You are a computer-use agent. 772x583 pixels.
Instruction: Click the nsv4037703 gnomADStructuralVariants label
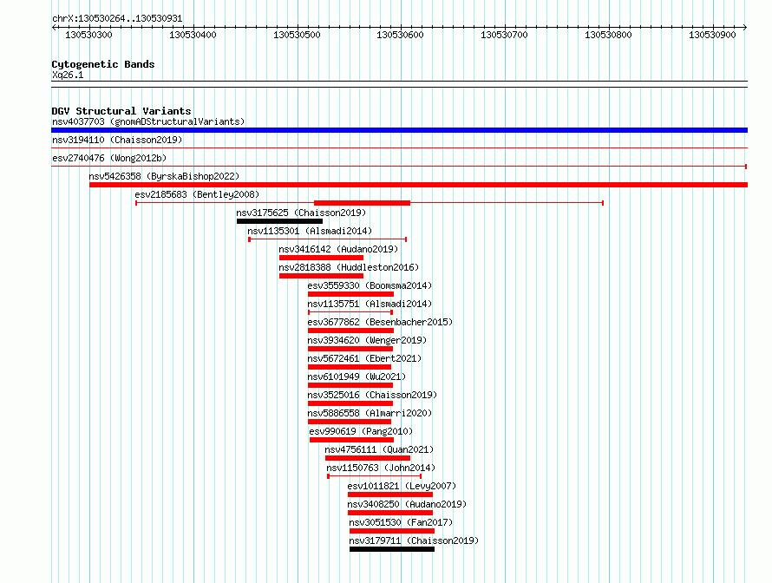coord(148,121)
